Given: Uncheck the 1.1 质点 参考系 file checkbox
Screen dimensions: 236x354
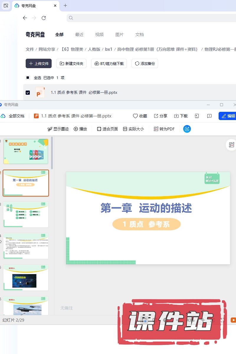Looking at the screenshot, I should [x=28, y=93].
